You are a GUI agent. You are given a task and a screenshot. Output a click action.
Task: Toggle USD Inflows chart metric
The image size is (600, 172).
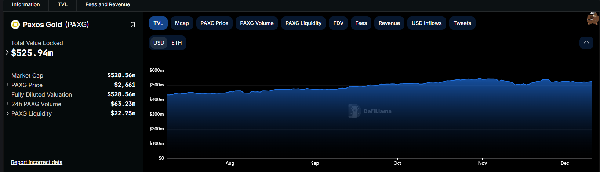tap(427, 23)
